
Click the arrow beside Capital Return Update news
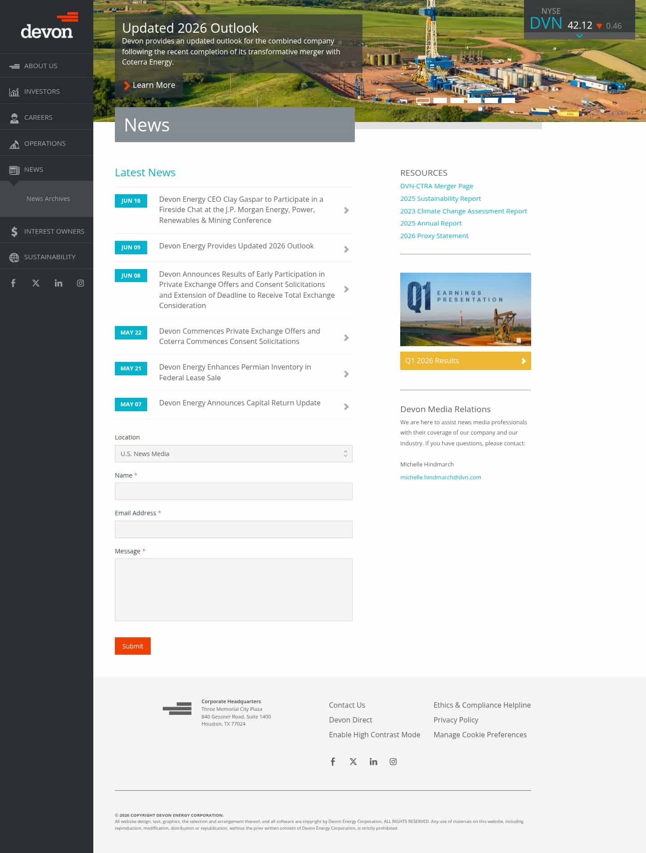click(x=346, y=407)
